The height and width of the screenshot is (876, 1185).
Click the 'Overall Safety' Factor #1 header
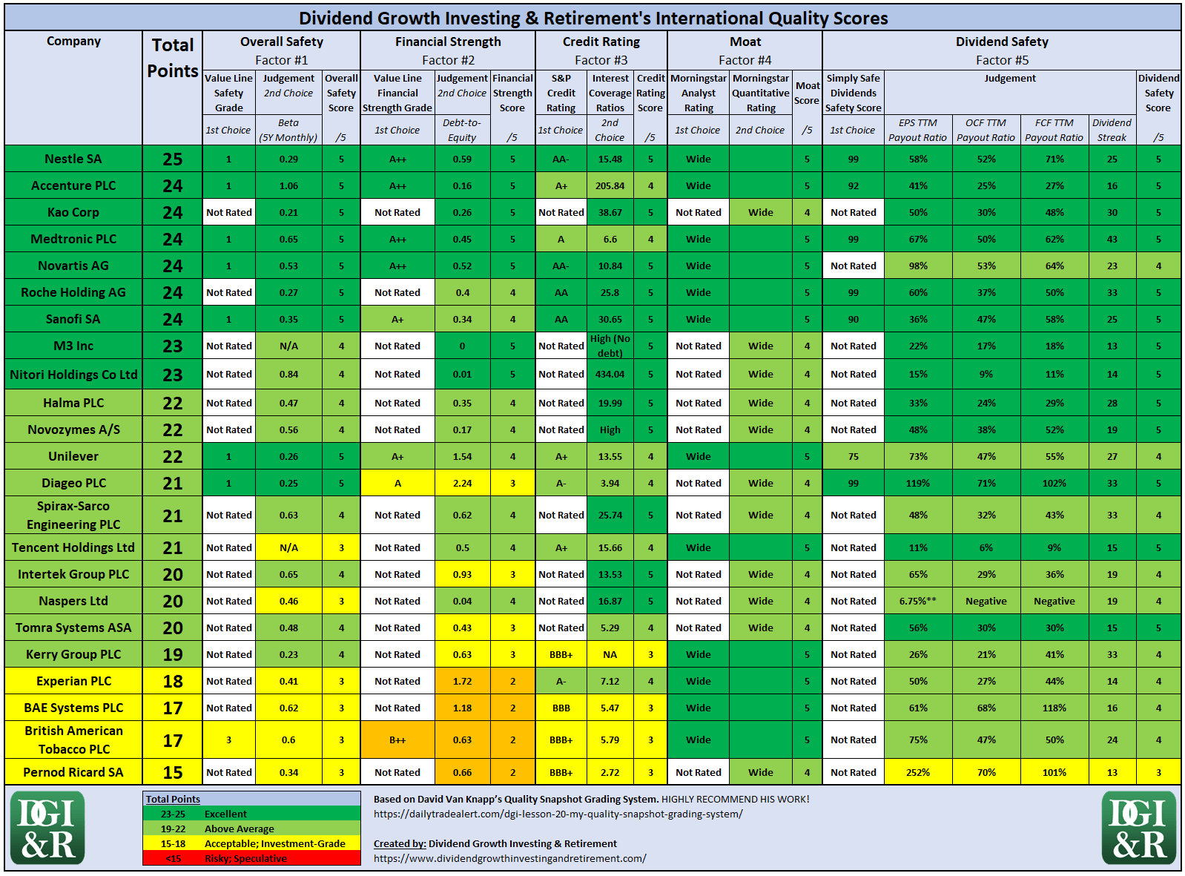[282, 50]
